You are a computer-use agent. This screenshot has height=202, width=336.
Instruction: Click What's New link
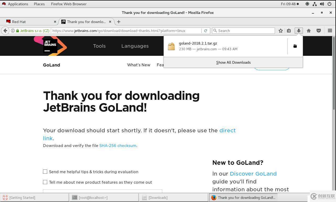pyautogui.click(x=139, y=65)
